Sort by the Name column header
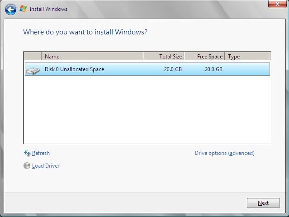Image resolution: width=289 pixels, height=217 pixels. [x=92, y=56]
